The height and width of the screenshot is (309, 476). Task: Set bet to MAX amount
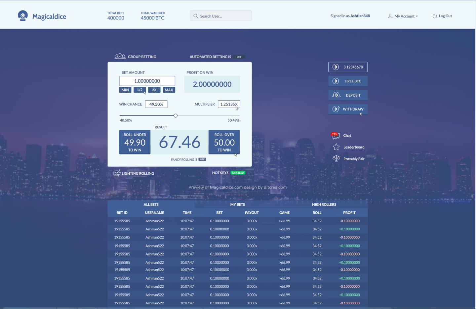tap(169, 90)
